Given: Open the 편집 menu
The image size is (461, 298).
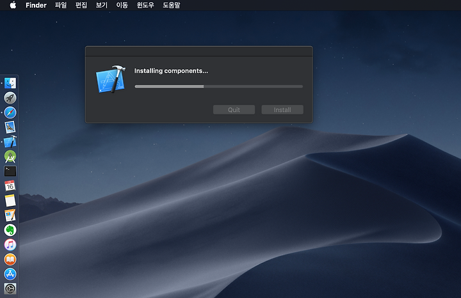Looking at the screenshot, I should (x=81, y=5).
